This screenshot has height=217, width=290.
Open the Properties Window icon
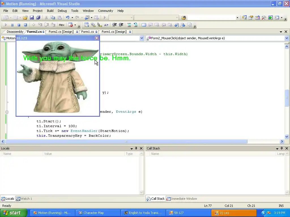(251, 18)
